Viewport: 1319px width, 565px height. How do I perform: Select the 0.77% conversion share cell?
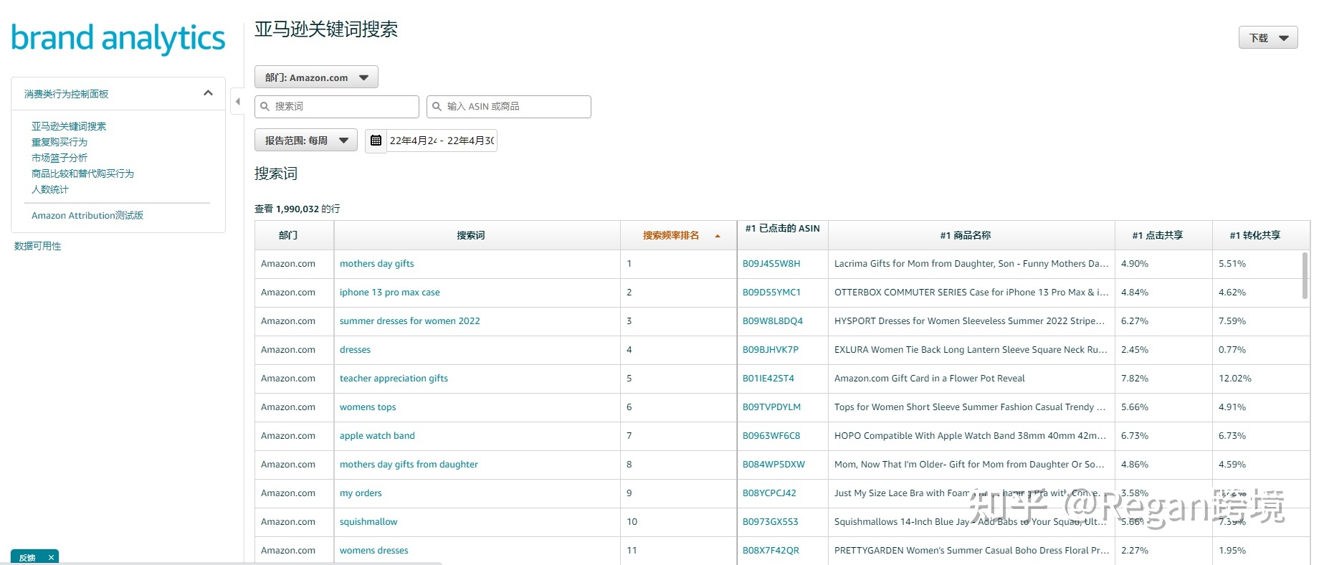point(1261,350)
